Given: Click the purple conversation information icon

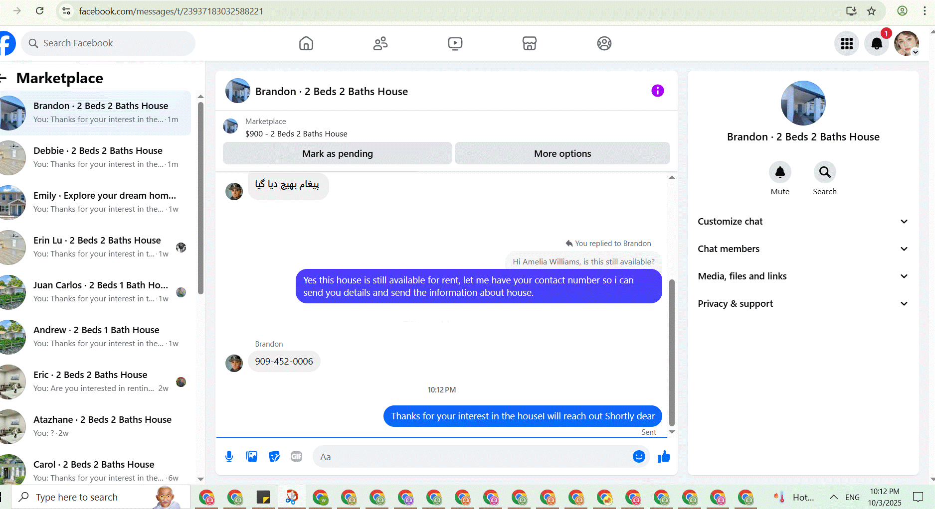Looking at the screenshot, I should coord(658,91).
